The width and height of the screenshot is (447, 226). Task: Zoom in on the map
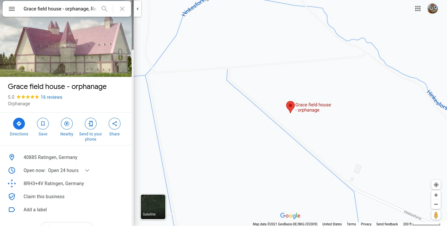pos(436,195)
